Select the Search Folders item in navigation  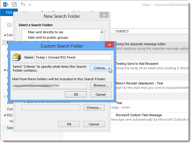point(8,128)
